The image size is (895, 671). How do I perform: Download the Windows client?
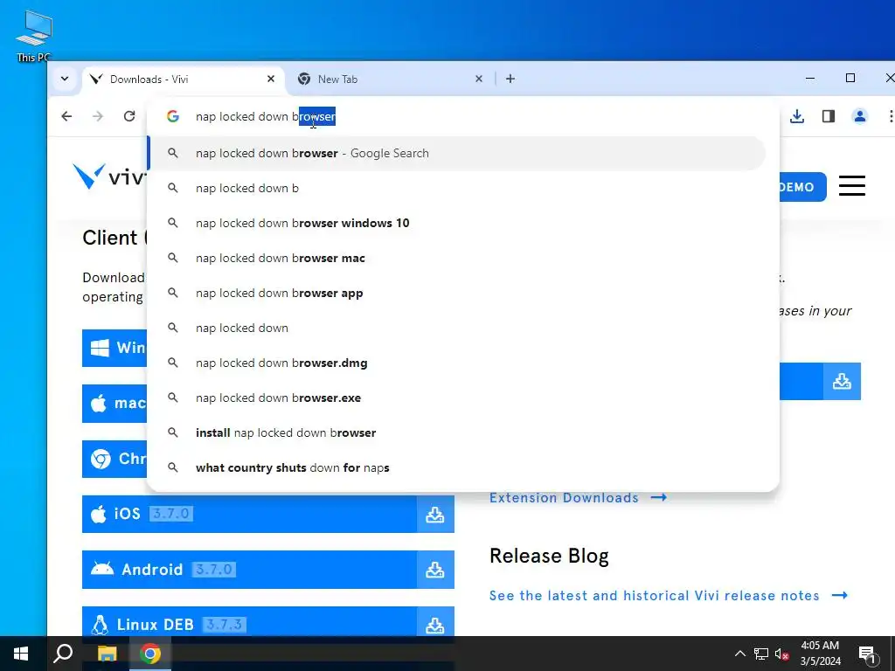click(114, 348)
